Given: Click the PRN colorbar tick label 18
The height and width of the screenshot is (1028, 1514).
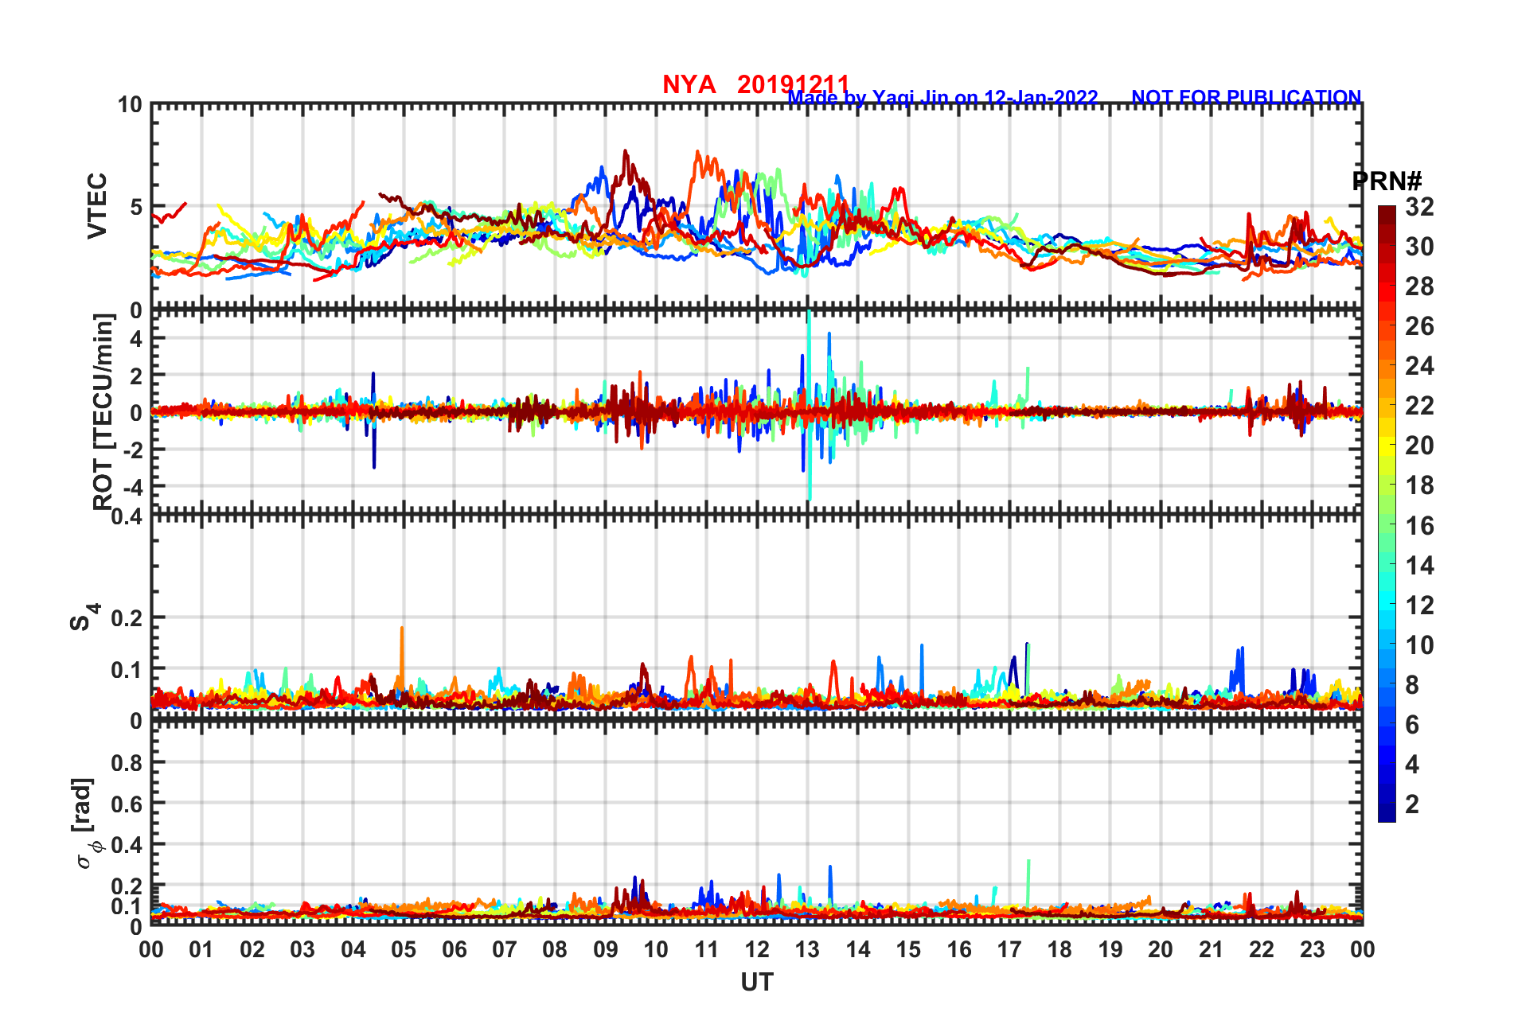Looking at the screenshot, I should tap(1418, 485).
